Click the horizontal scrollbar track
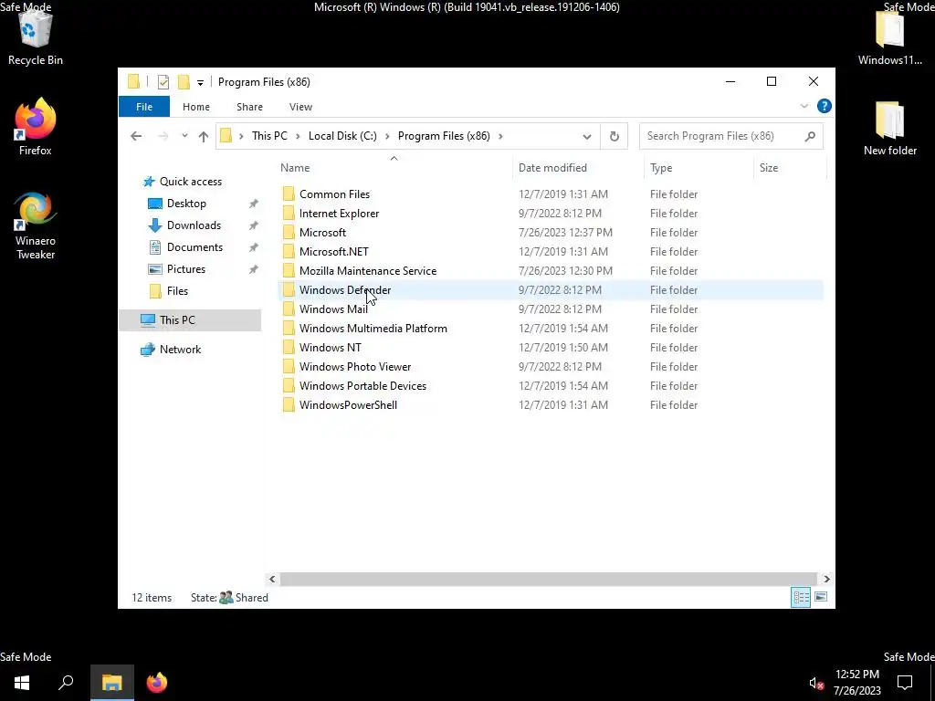 (549, 579)
